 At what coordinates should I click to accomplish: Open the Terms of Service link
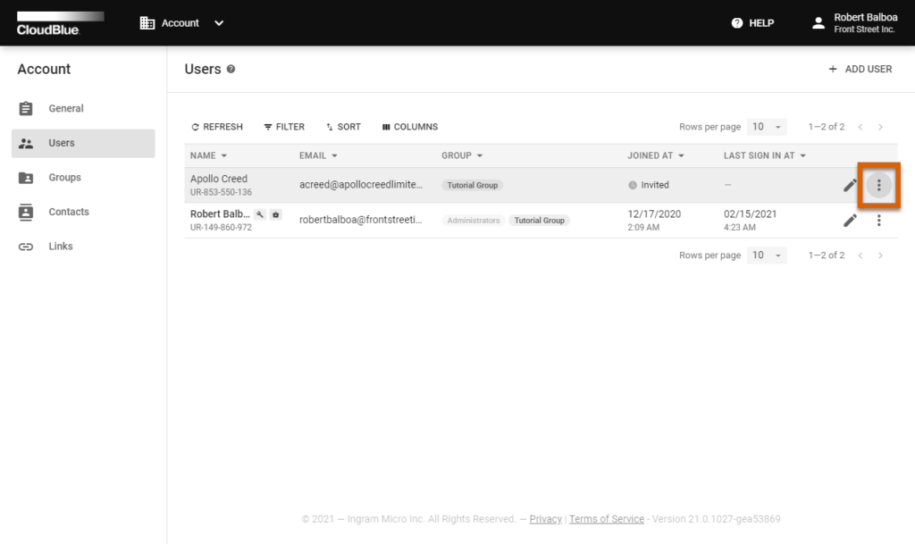pyautogui.click(x=607, y=518)
